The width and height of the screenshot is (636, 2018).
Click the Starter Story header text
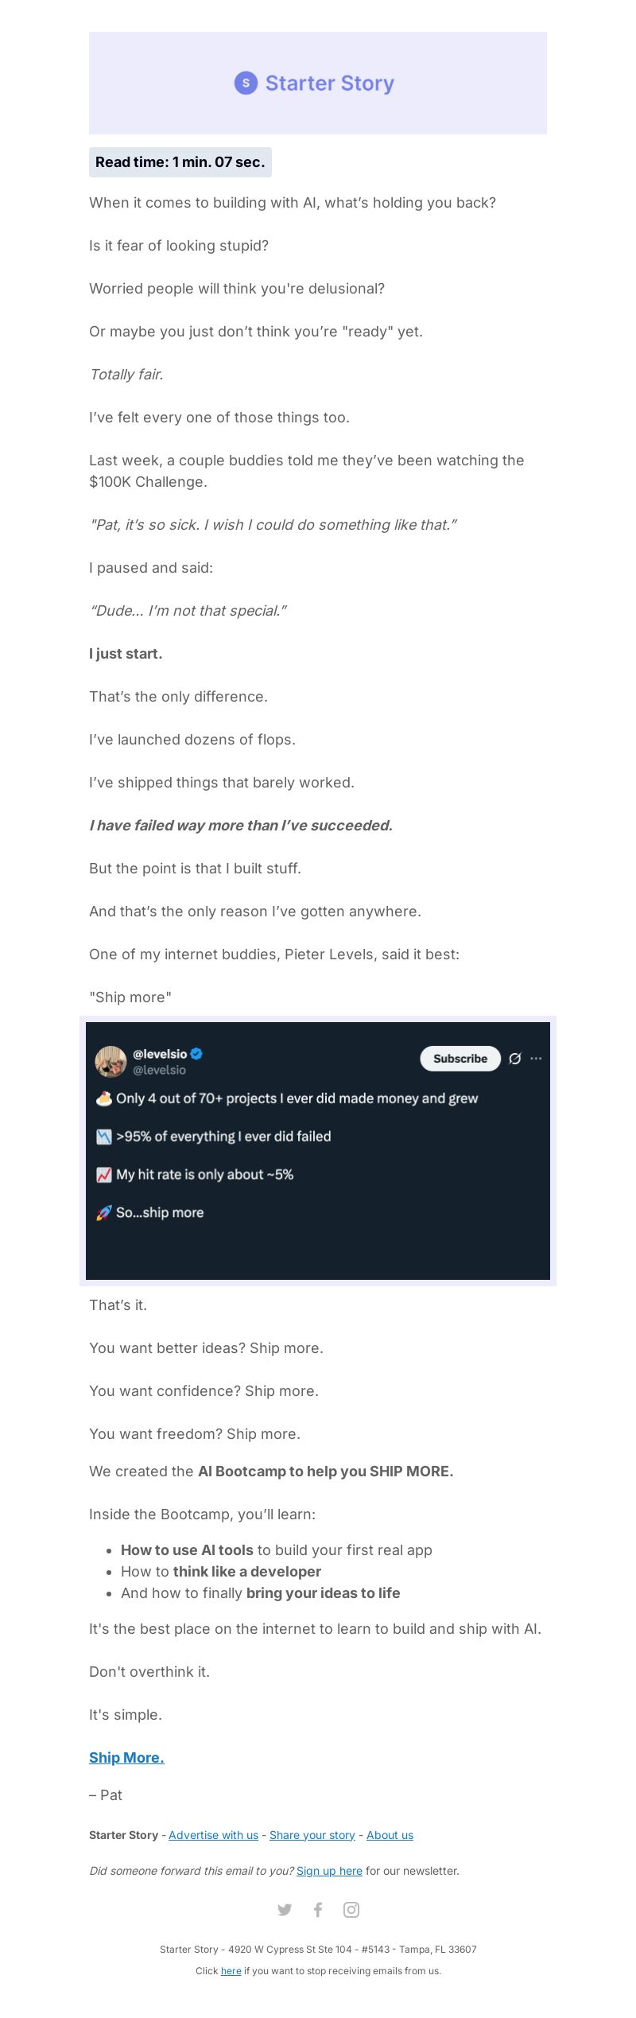click(x=330, y=83)
